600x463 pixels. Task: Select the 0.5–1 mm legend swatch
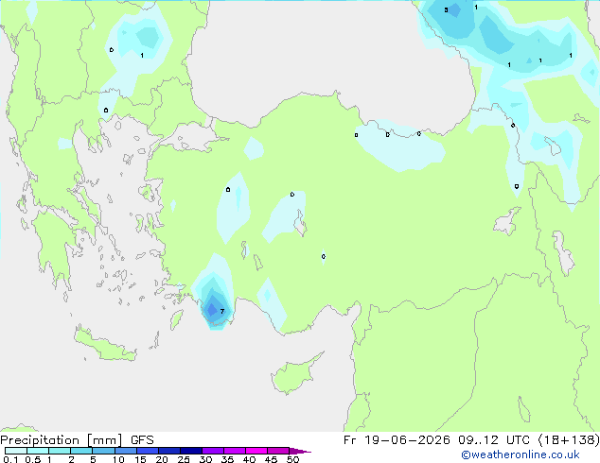coord(38,451)
